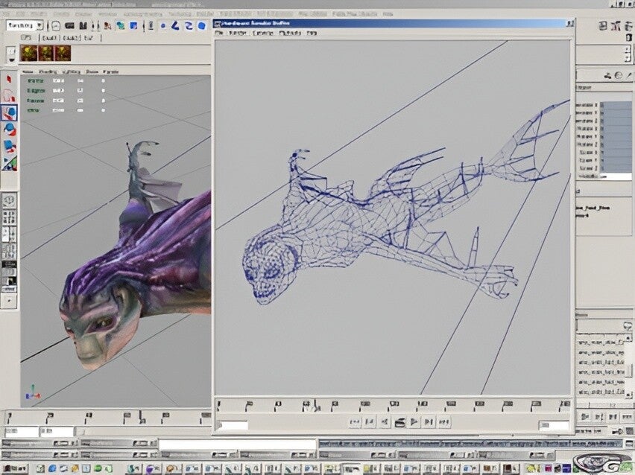The image size is (635, 475).
Task: Click the blue sphere icon in status line
Action: 201,25
